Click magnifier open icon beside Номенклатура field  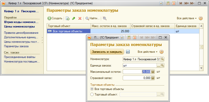(x=162, y=59)
